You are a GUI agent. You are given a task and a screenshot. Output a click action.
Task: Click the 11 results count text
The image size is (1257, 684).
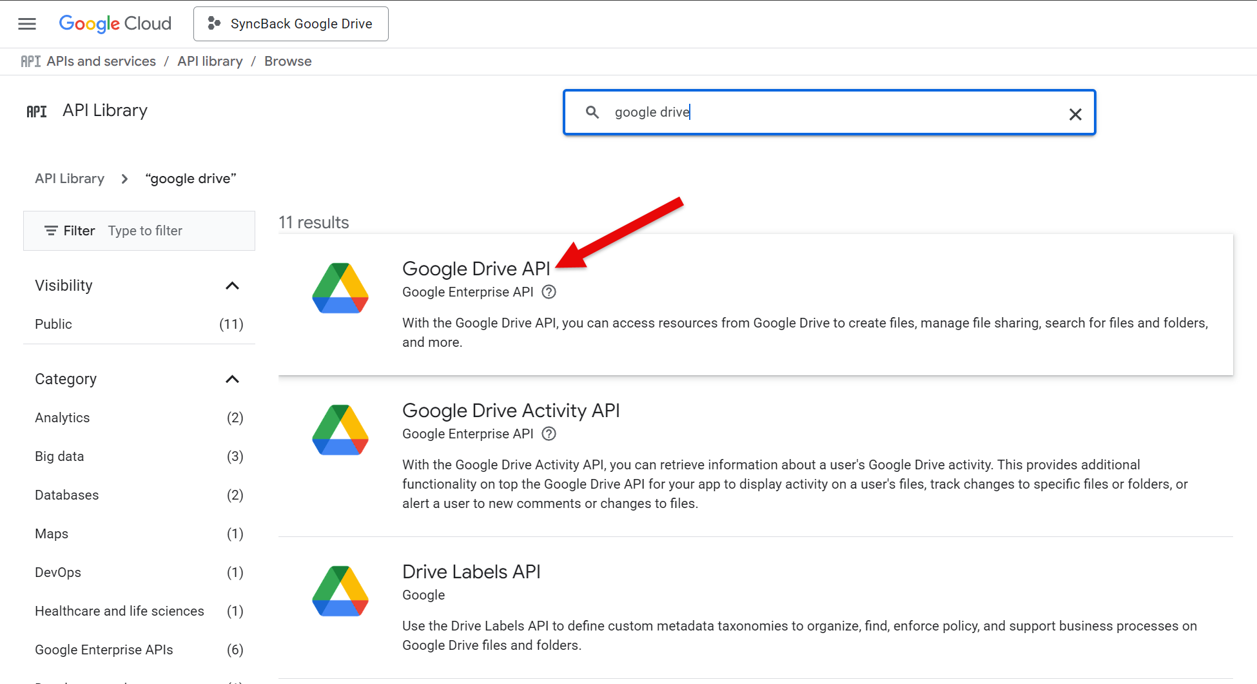[314, 222]
